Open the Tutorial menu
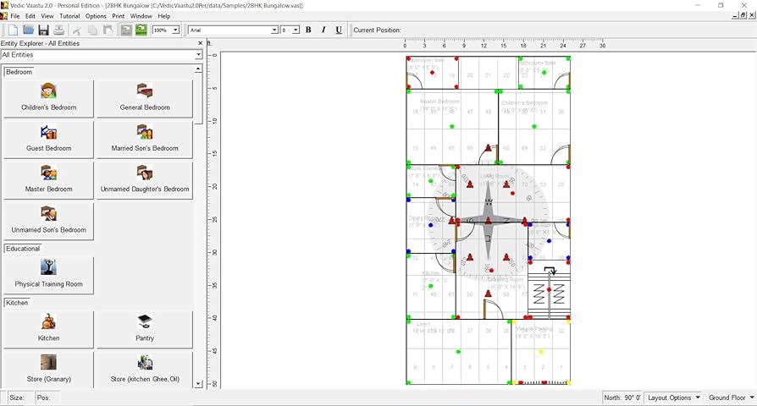The width and height of the screenshot is (757, 406). tap(69, 16)
